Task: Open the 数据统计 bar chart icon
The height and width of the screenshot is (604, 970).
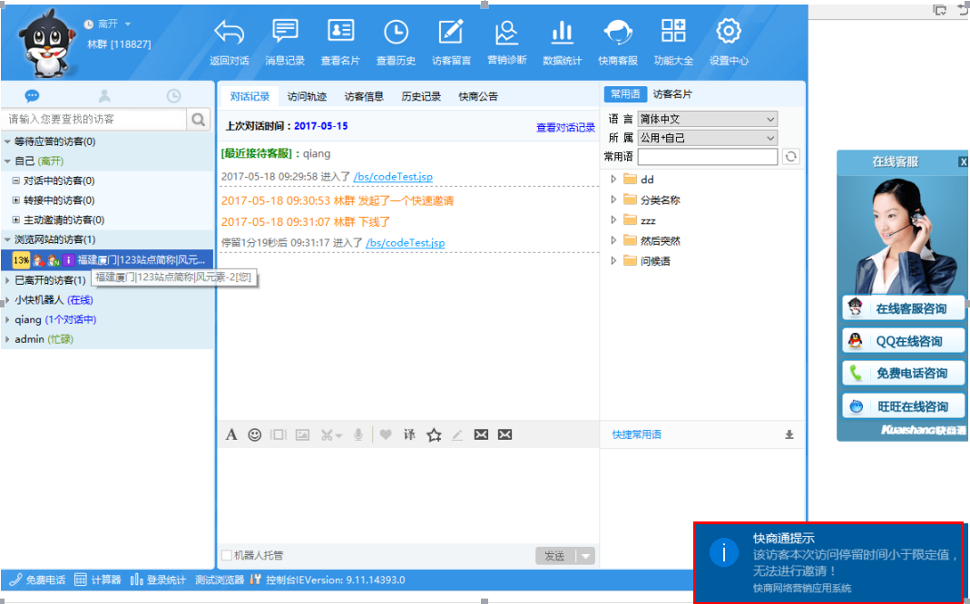Action: point(562,33)
